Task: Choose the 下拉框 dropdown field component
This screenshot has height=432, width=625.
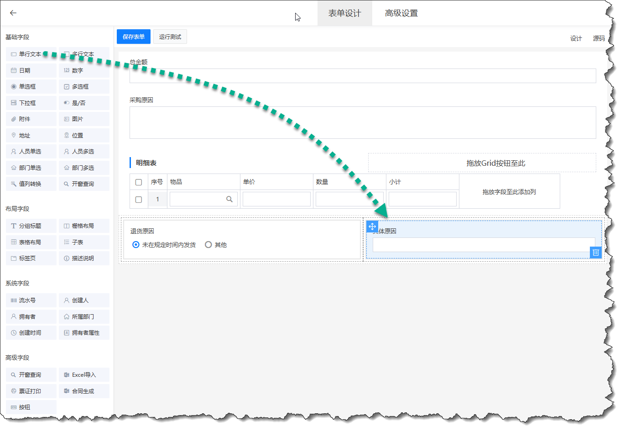Action: [x=31, y=103]
